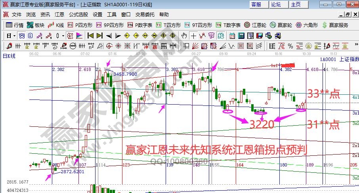The height and width of the screenshot is (193, 359).
Task: Open the 江恩轮 (Gann wheel) tool
Action: (255, 25)
